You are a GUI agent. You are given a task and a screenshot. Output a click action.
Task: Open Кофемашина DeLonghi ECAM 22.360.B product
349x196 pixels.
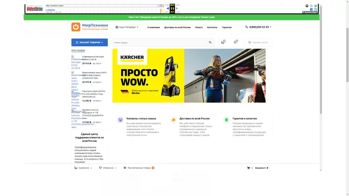(93, 58)
